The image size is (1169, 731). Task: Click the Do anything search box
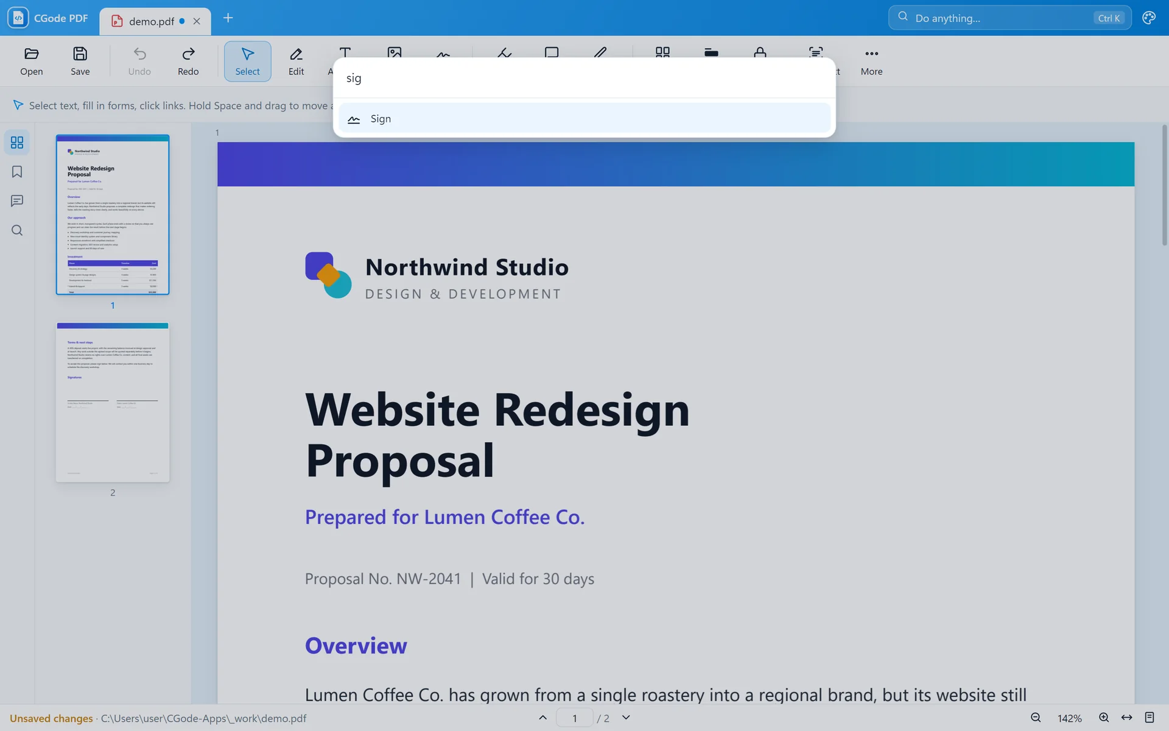pyautogui.click(x=1009, y=18)
